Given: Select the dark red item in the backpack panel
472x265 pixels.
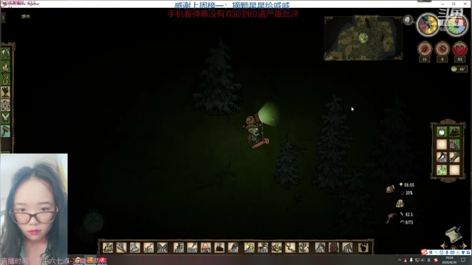Looking at the screenshot, I should click(x=454, y=132).
